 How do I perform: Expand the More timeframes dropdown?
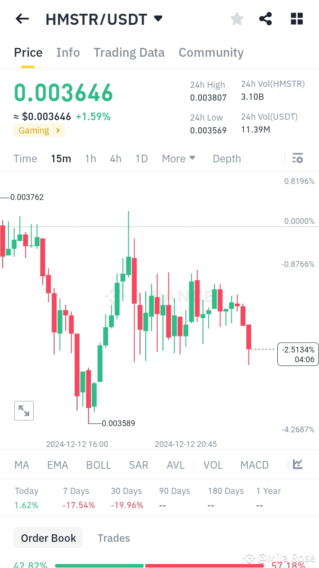tap(179, 158)
